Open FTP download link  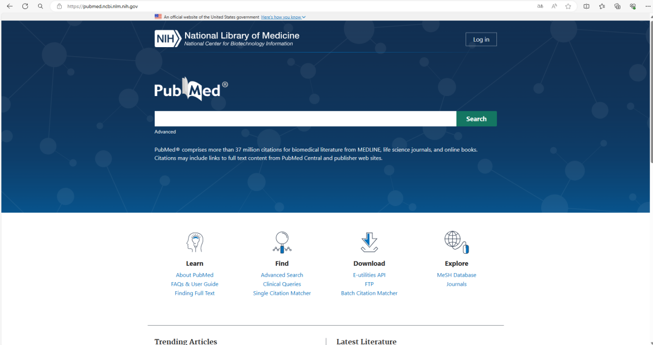coord(369,284)
